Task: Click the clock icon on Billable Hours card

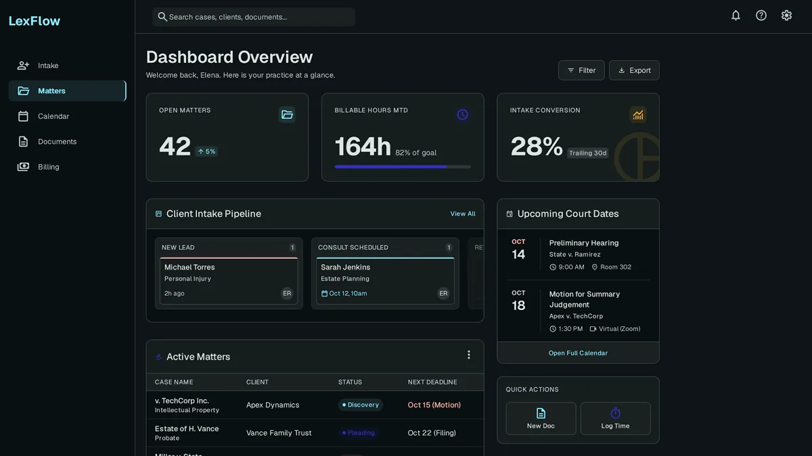Action: pos(462,115)
